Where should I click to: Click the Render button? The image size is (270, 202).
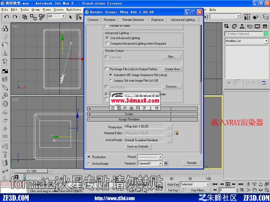(192, 163)
